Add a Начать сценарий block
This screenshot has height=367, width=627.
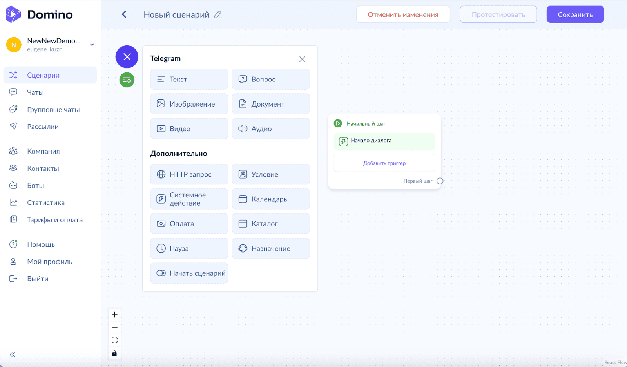189,273
